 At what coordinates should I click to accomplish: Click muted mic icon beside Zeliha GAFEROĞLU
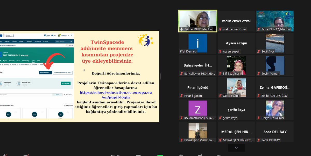[259, 96]
